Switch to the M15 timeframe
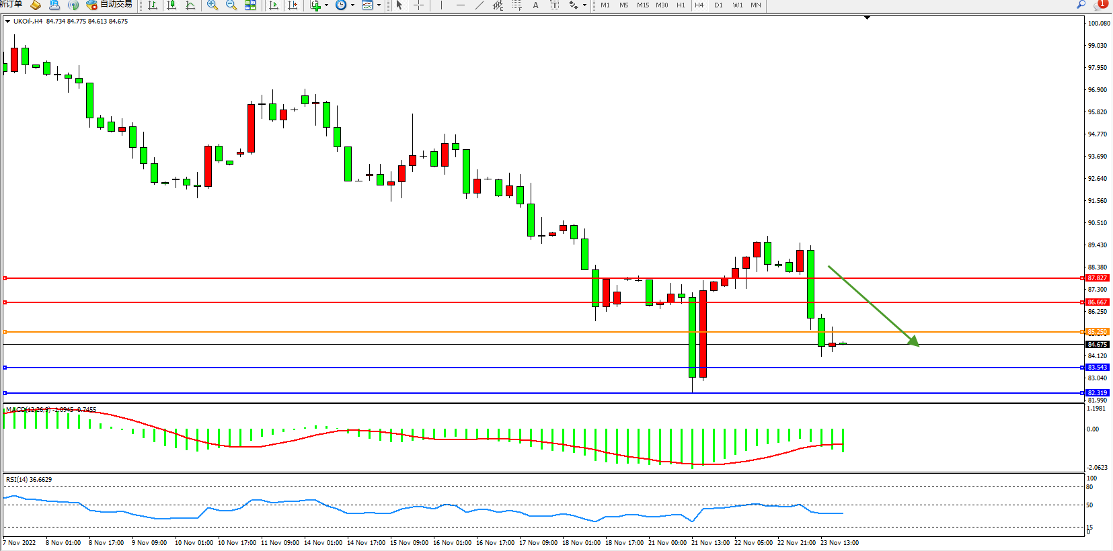 pos(643,5)
